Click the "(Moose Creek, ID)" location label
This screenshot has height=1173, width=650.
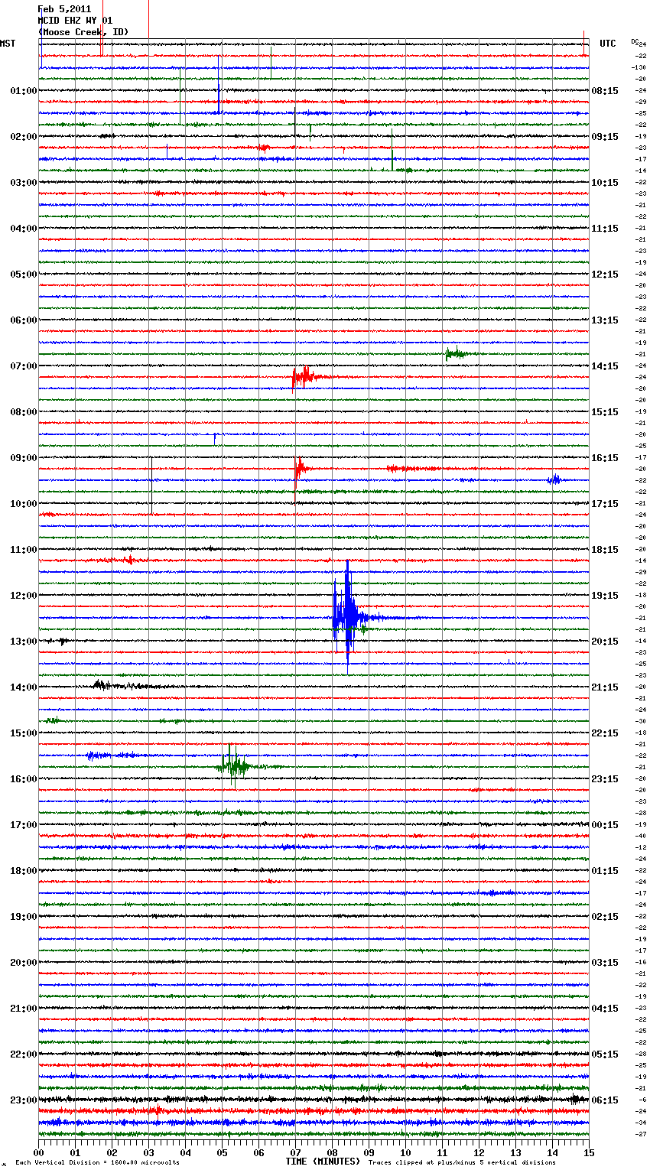click(83, 32)
